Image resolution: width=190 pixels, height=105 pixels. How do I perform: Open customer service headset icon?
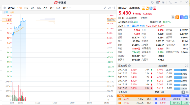(152, 3)
